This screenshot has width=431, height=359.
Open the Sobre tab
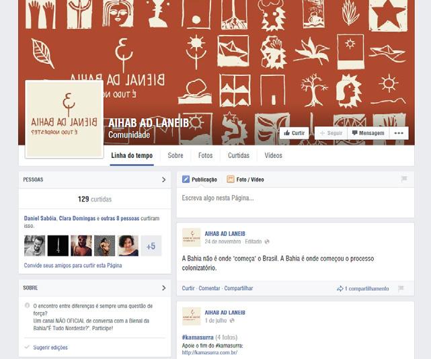tap(175, 155)
